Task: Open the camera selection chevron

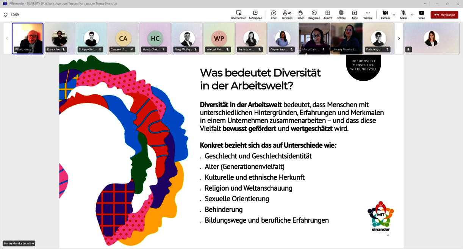Action: 393,15
